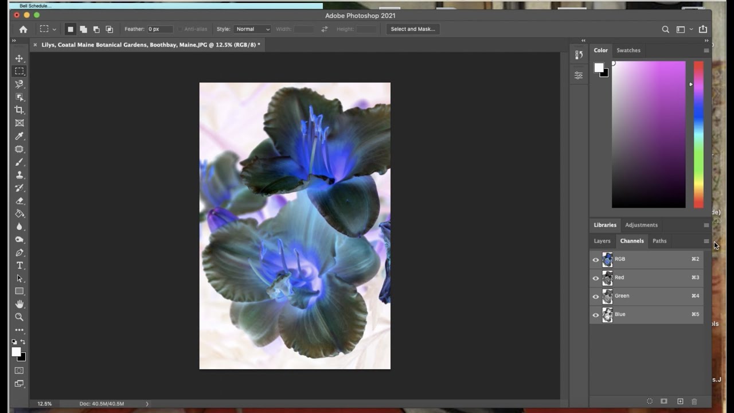Viewport: 734px width, 413px height.
Task: Select the Hand tool
Action: [x=19, y=304]
